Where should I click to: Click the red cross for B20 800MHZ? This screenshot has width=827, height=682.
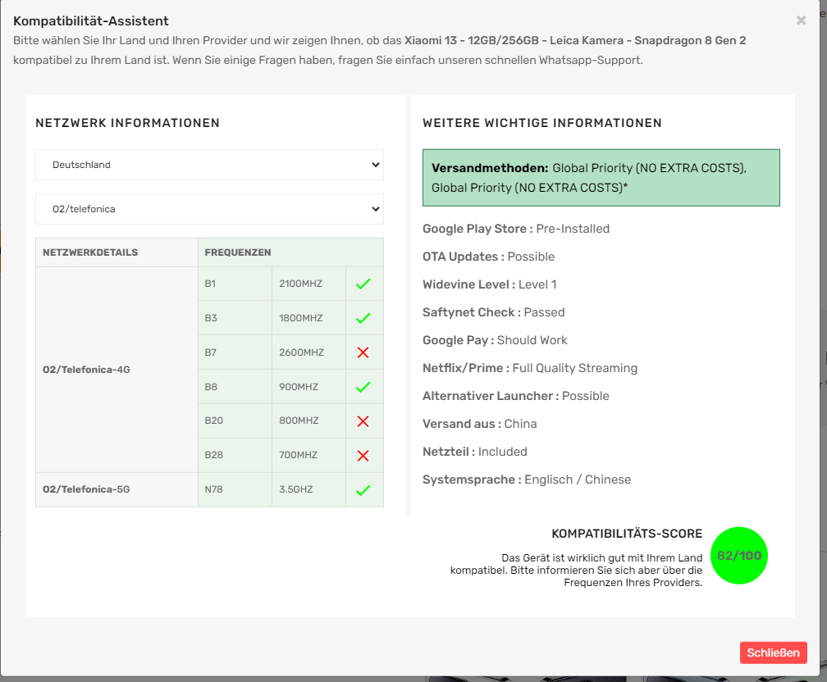pos(363,421)
